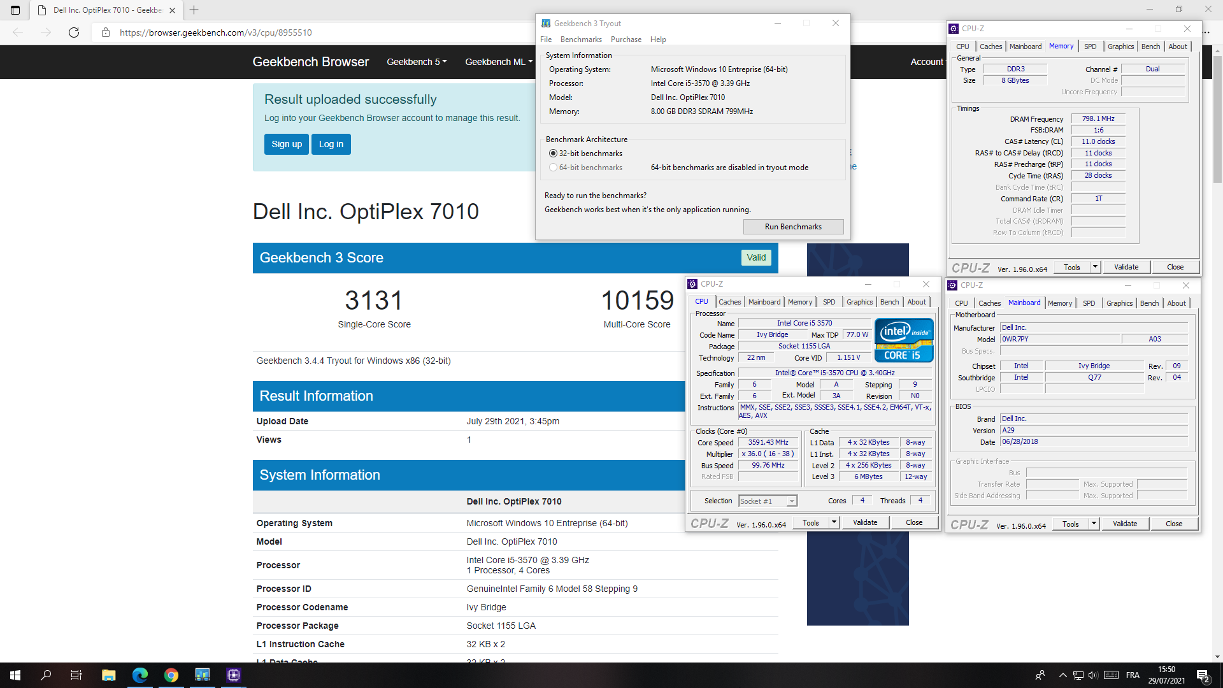
Task: Click the 10159 multi-core score
Action: (638, 300)
